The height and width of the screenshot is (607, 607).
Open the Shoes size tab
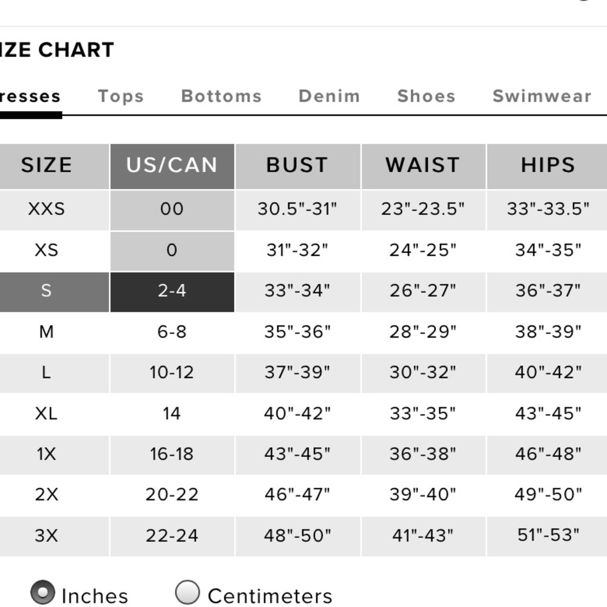[x=426, y=96]
